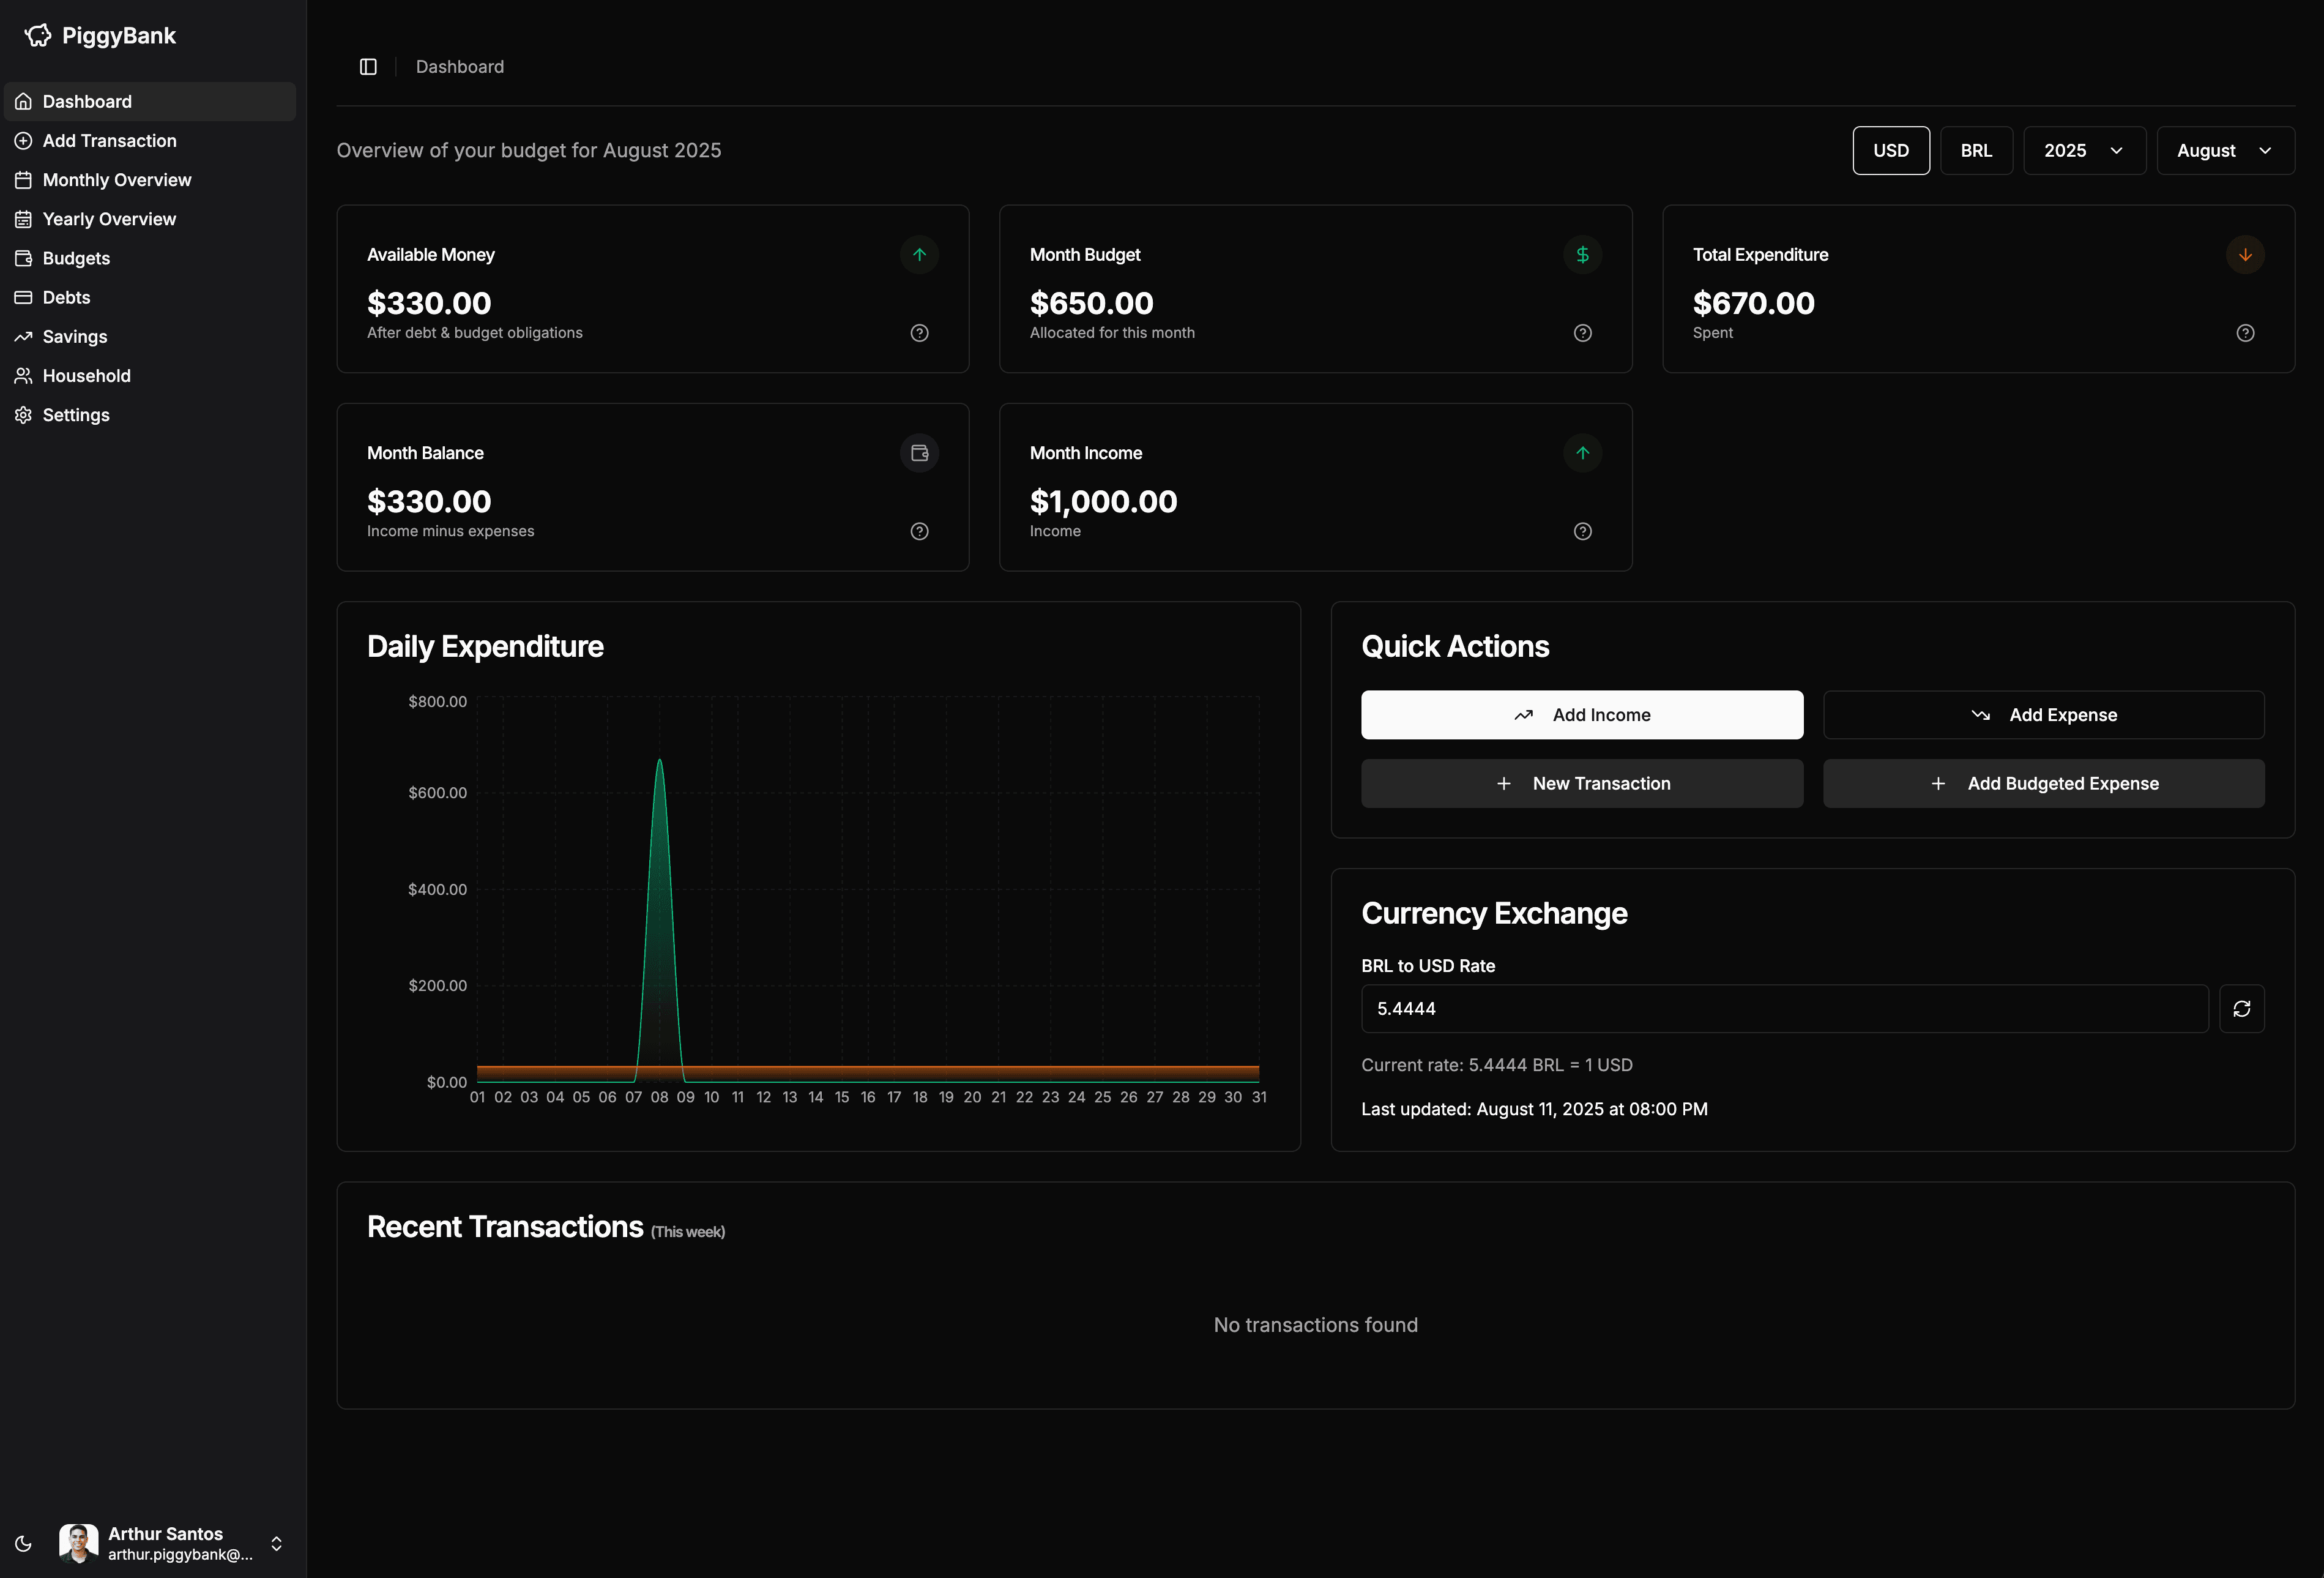The width and height of the screenshot is (2324, 1578).
Task: Enable USD currency display
Action: 1890,150
